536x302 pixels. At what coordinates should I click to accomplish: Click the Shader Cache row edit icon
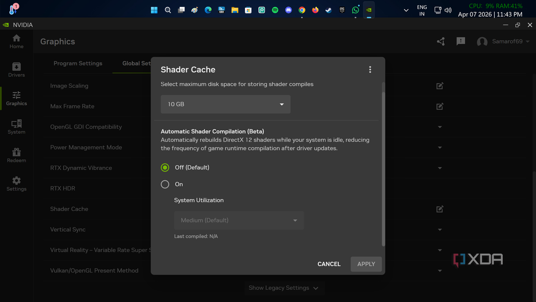click(440, 209)
